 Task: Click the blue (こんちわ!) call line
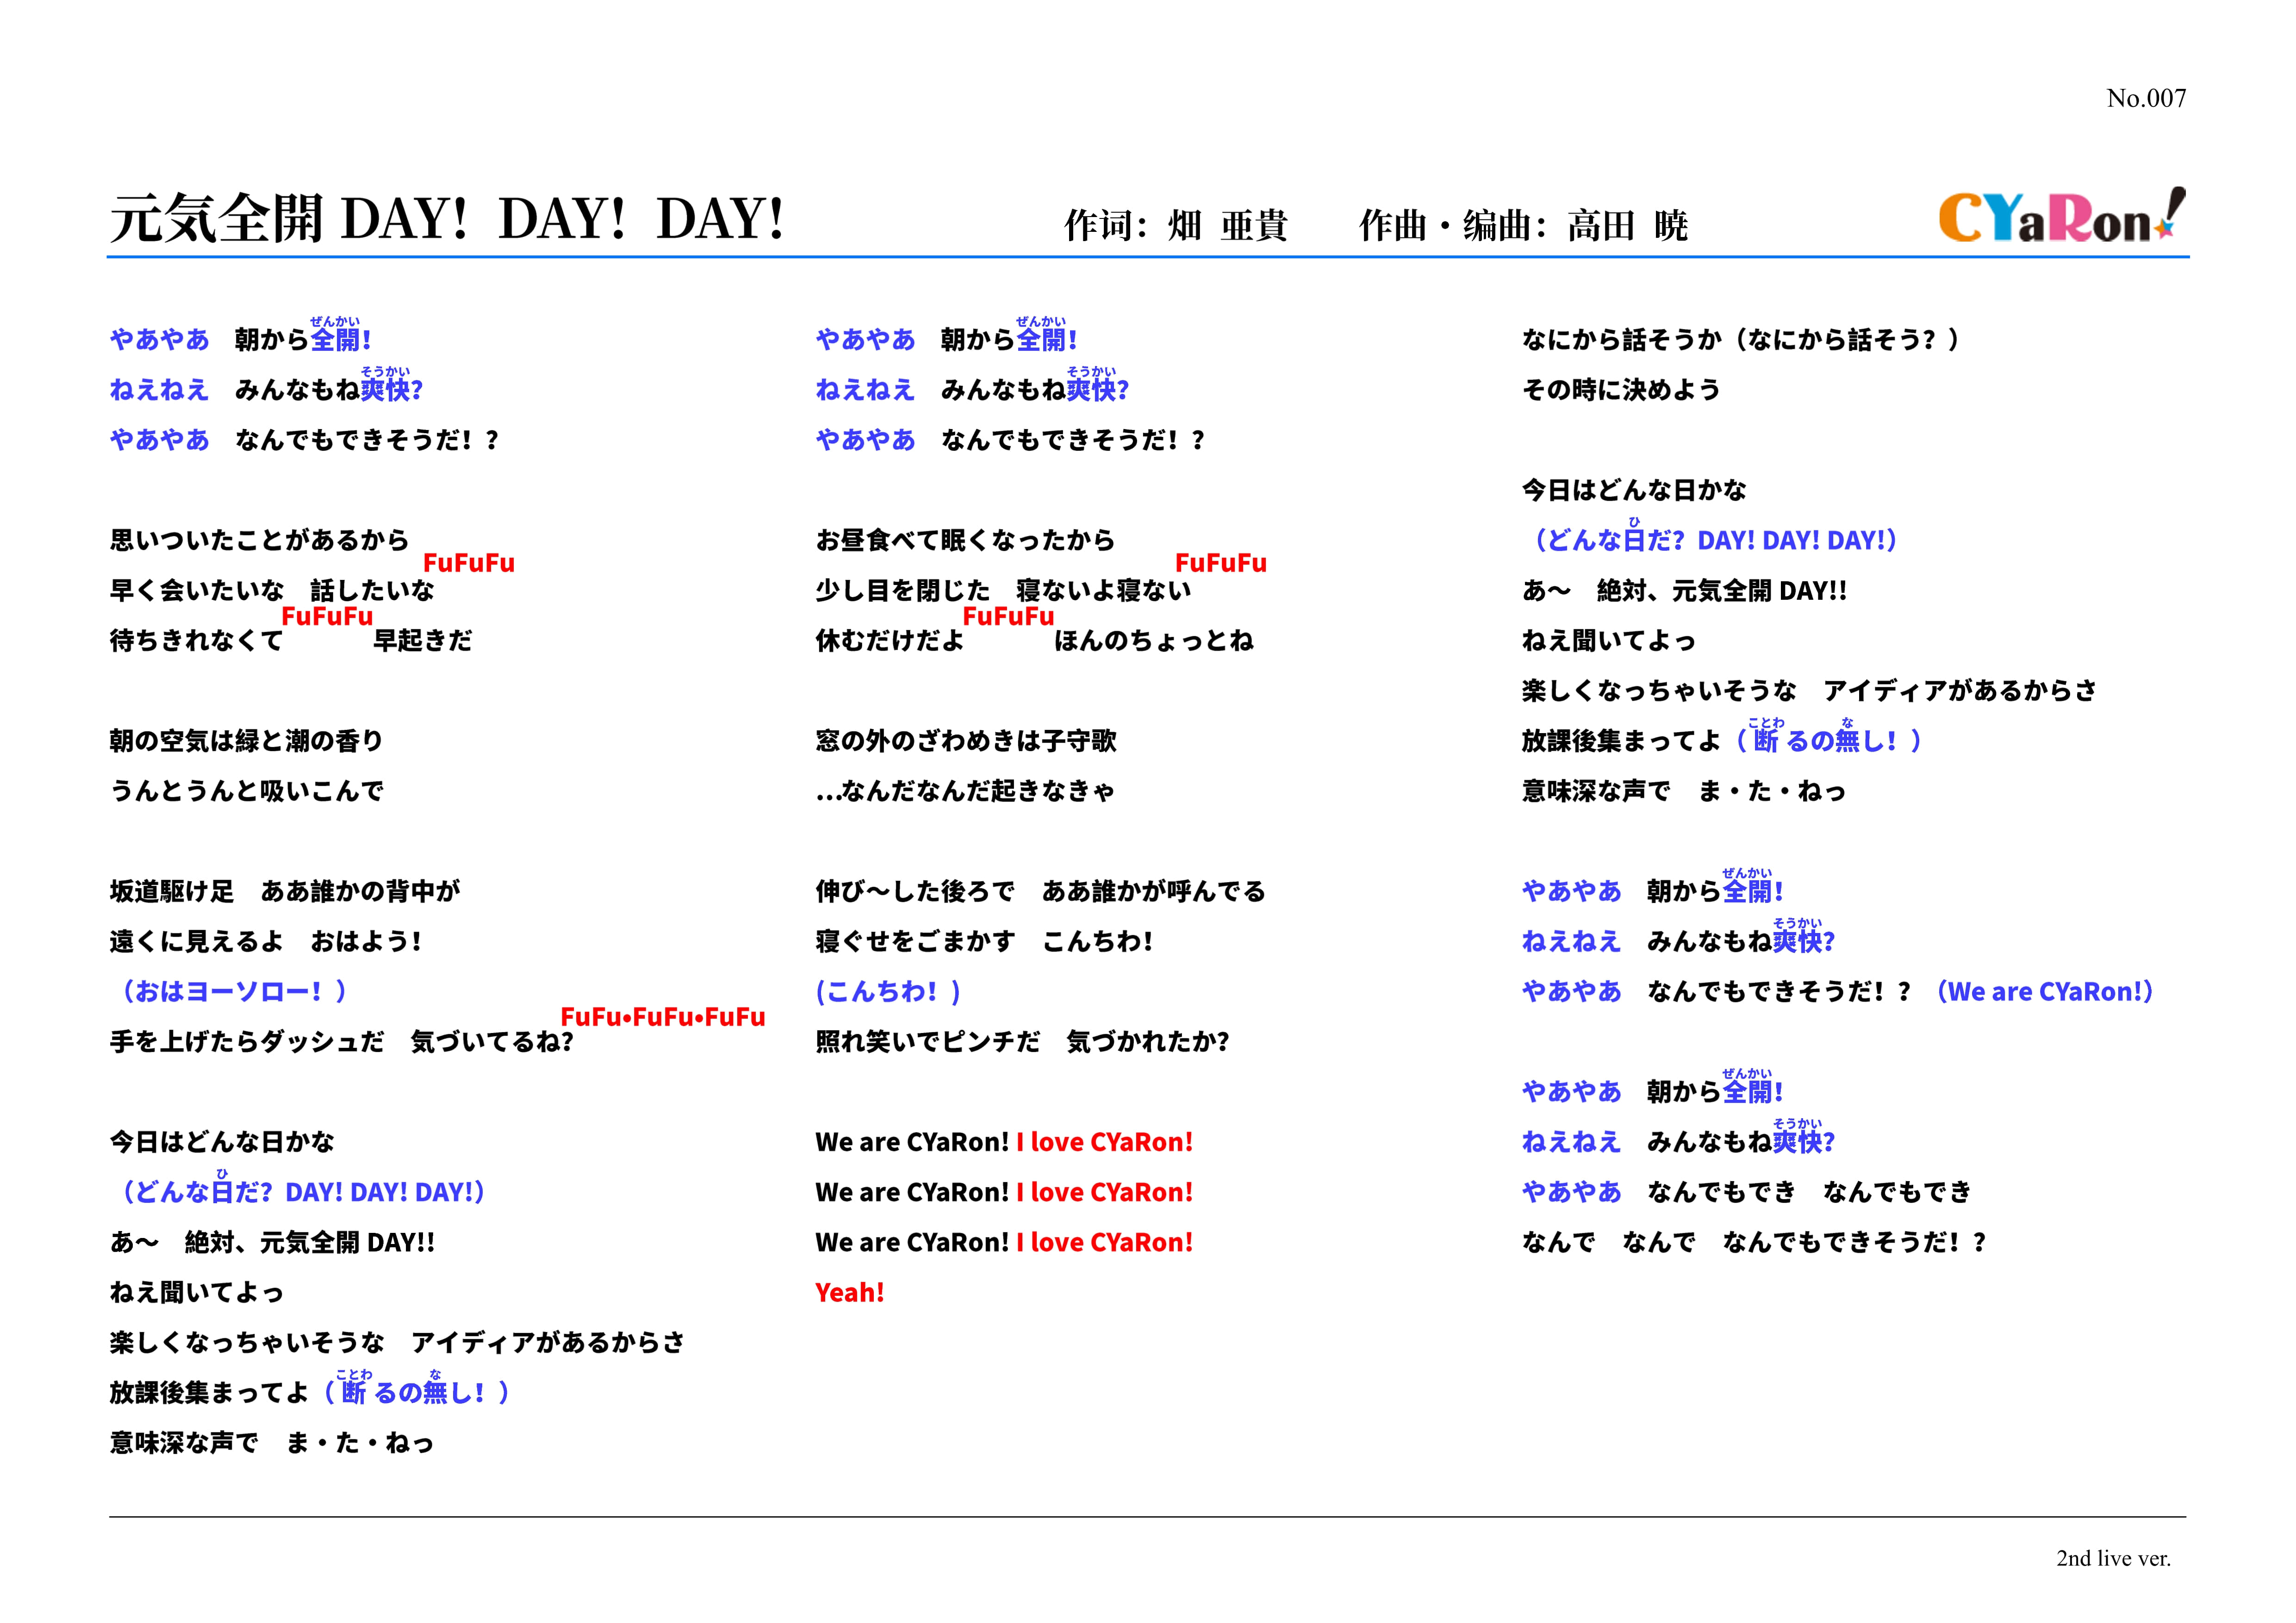[888, 992]
